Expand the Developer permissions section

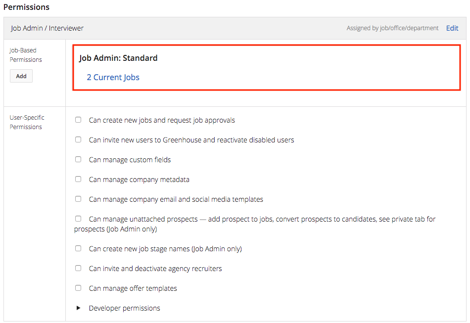(78, 308)
